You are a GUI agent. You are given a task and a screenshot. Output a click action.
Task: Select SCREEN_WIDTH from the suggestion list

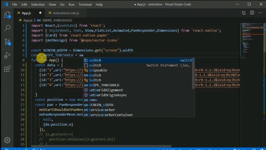[139, 105]
